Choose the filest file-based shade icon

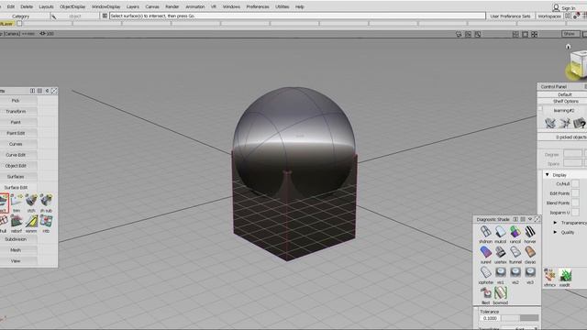pyautogui.click(x=485, y=292)
